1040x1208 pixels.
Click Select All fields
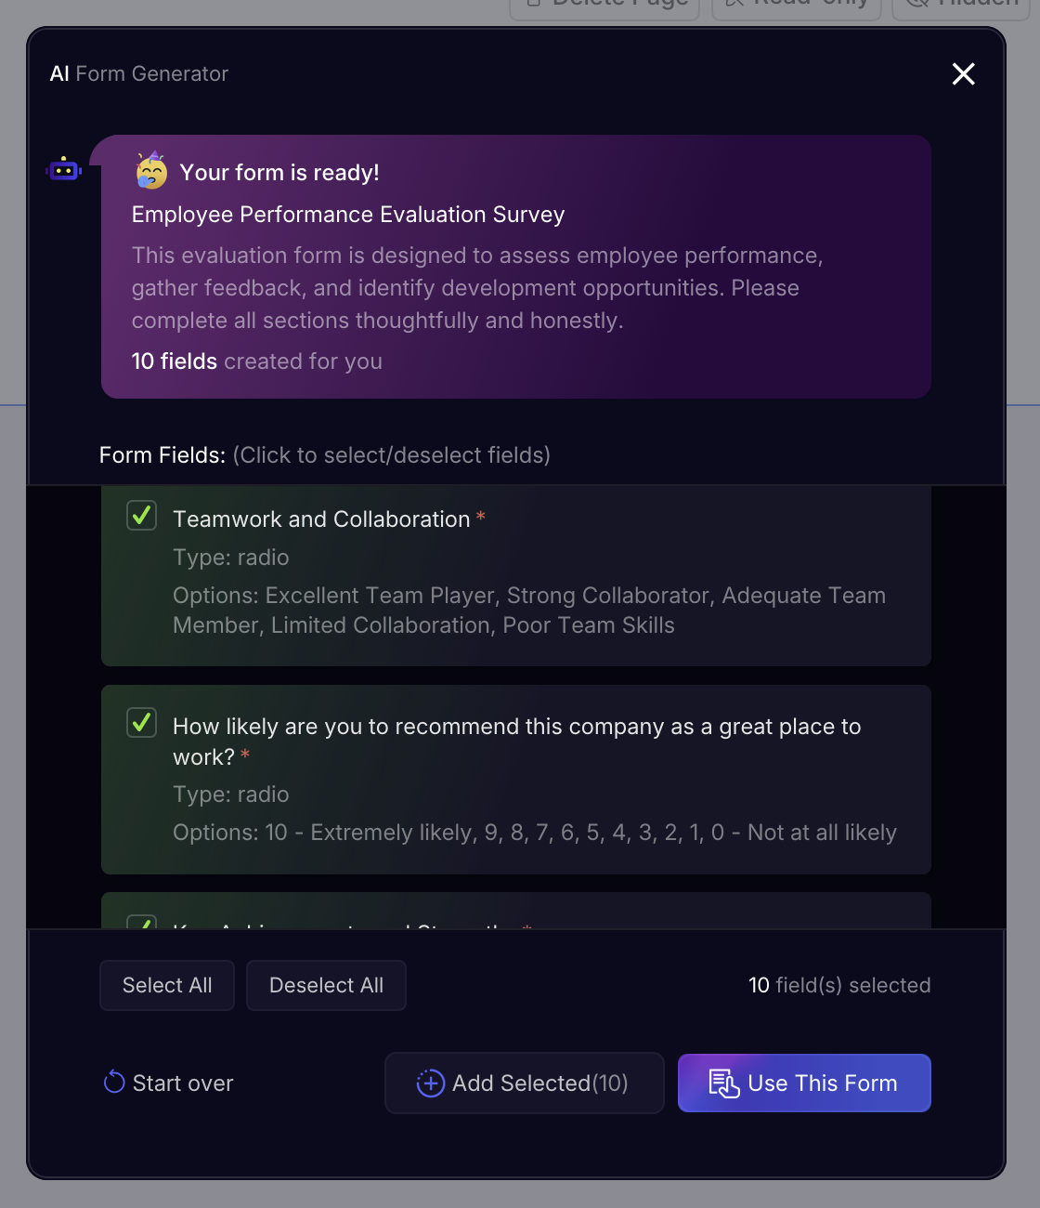click(x=167, y=985)
